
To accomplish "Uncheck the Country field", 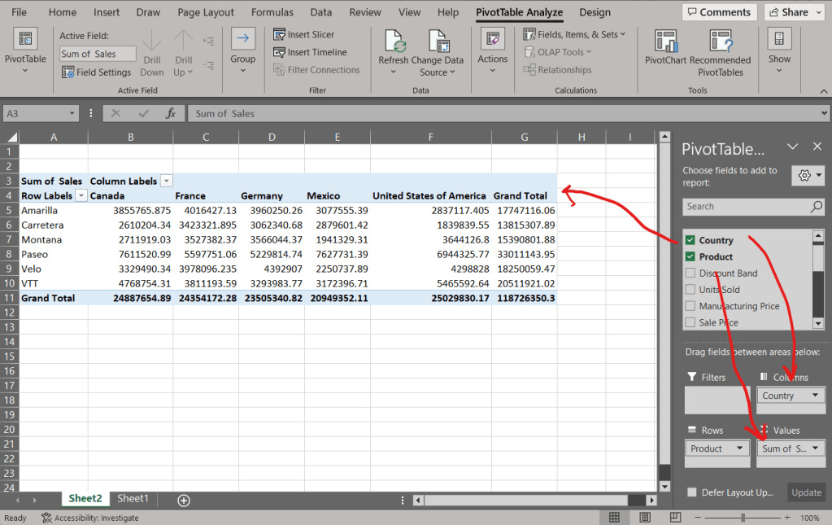I will [690, 239].
